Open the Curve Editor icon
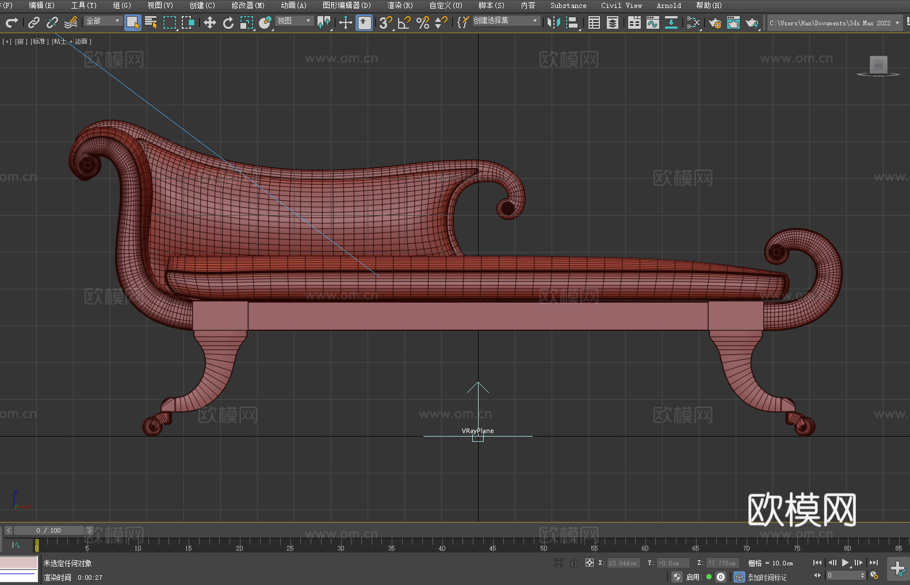The height and width of the screenshot is (585, 910). [653, 22]
